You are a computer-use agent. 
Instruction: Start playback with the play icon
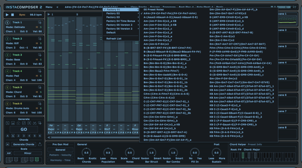pyautogui.click(x=7, y=15)
